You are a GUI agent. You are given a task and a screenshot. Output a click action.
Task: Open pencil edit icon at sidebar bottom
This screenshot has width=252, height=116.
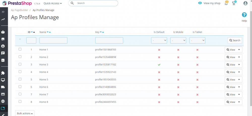3,115
